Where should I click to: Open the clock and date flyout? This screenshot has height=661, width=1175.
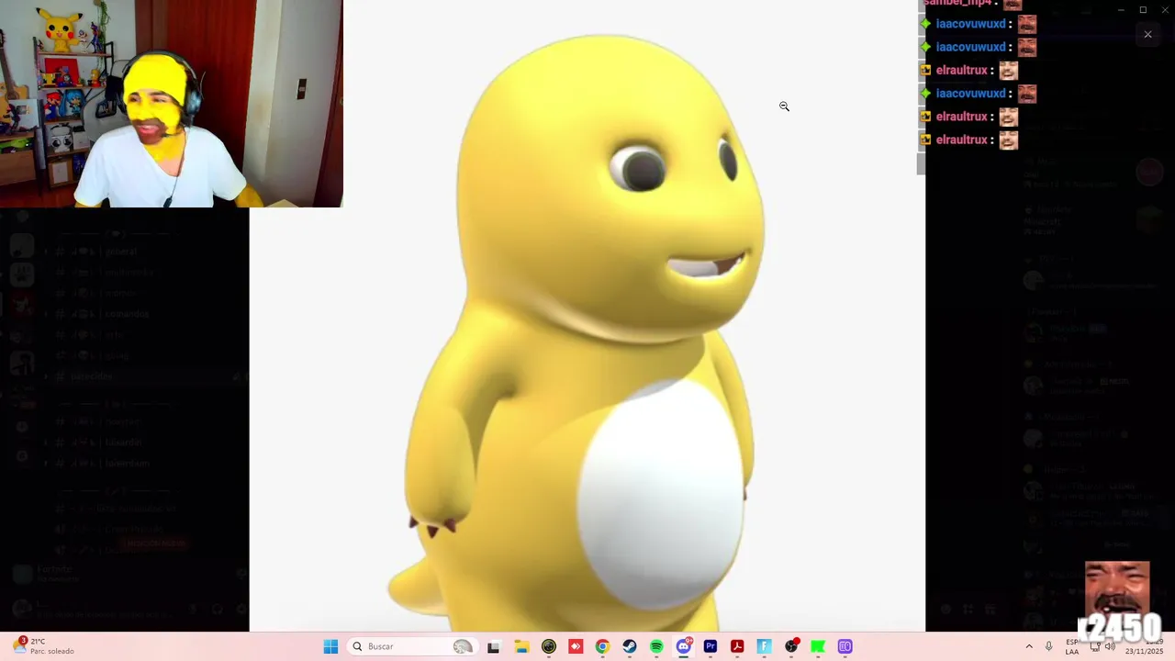(1145, 646)
